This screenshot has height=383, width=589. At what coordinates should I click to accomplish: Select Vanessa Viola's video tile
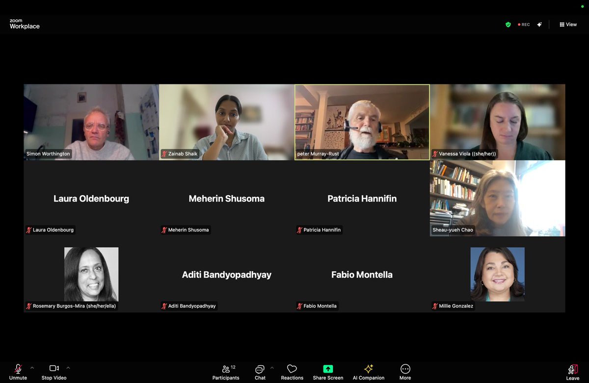[x=498, y=122]
